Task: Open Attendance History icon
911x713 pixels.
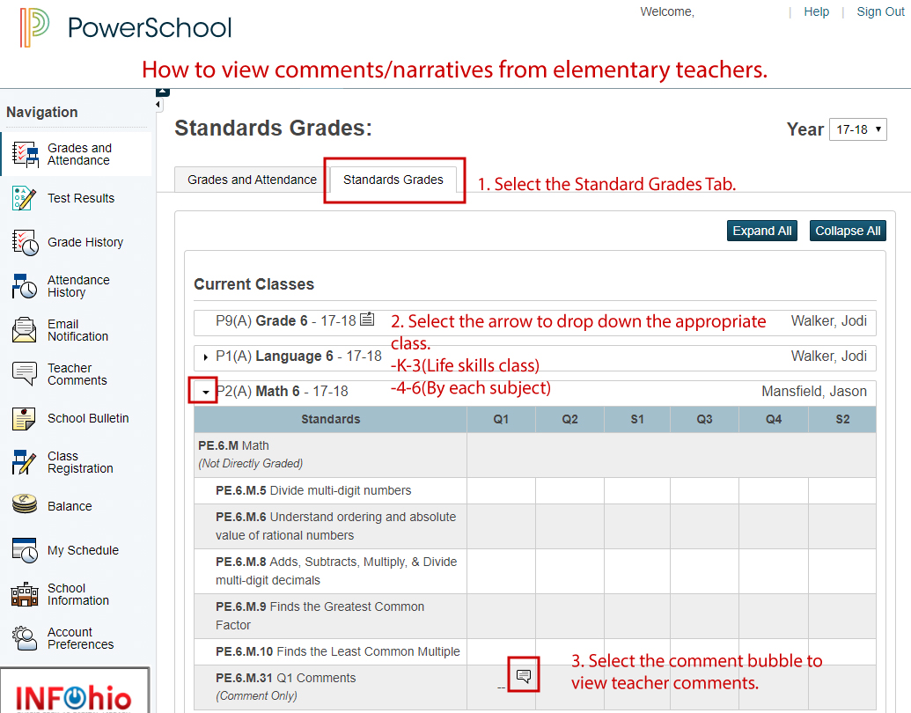Action: pos(25,286)
